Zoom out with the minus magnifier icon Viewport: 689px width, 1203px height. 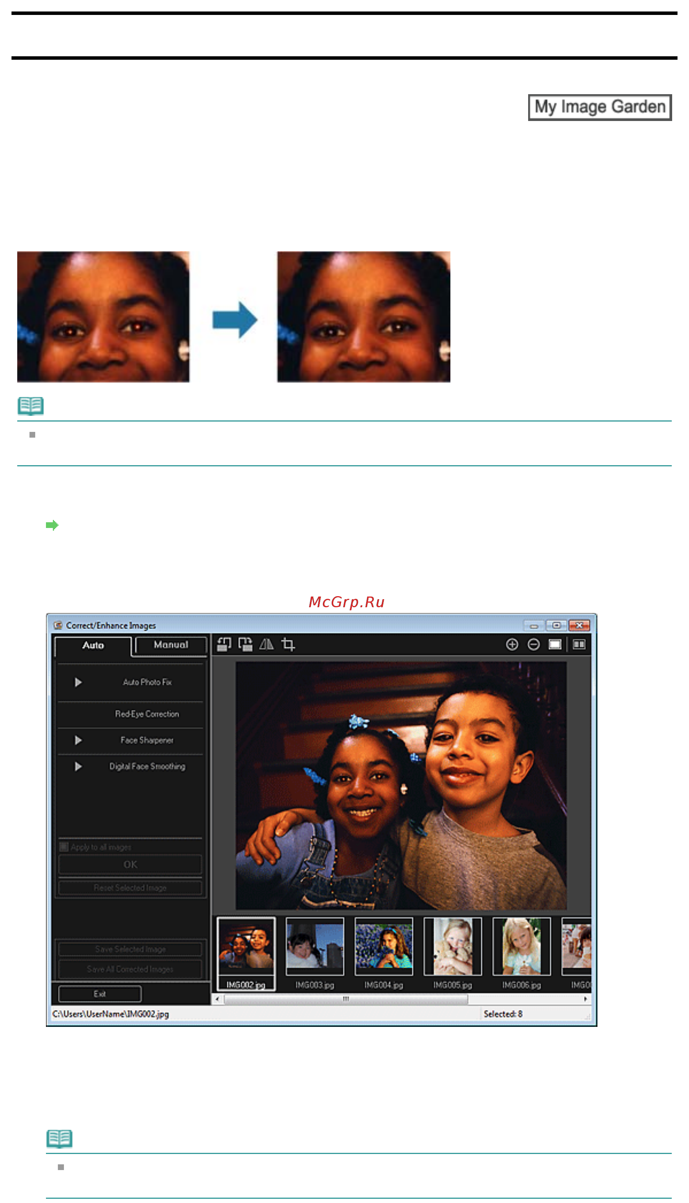pyautogui.click(x=533, y=644)
